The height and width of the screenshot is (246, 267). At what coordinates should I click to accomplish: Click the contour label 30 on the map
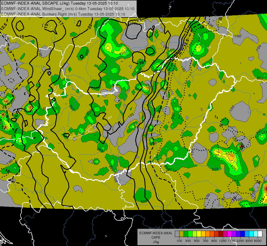click(141, 63)
